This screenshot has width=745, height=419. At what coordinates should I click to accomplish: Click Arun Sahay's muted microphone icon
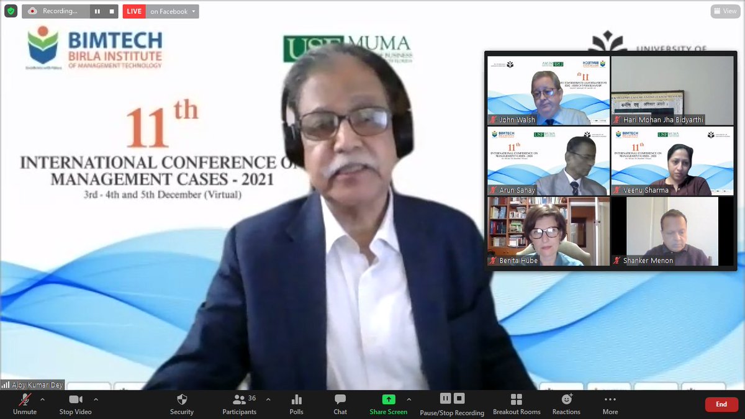[x=494, y=191]
